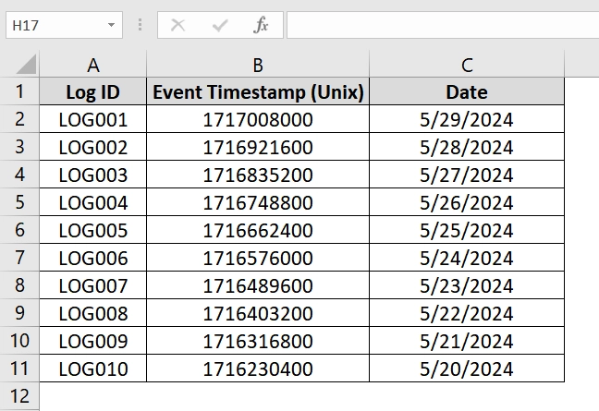
Task: Click into the formula bar input area
Action: click(443, 25)
